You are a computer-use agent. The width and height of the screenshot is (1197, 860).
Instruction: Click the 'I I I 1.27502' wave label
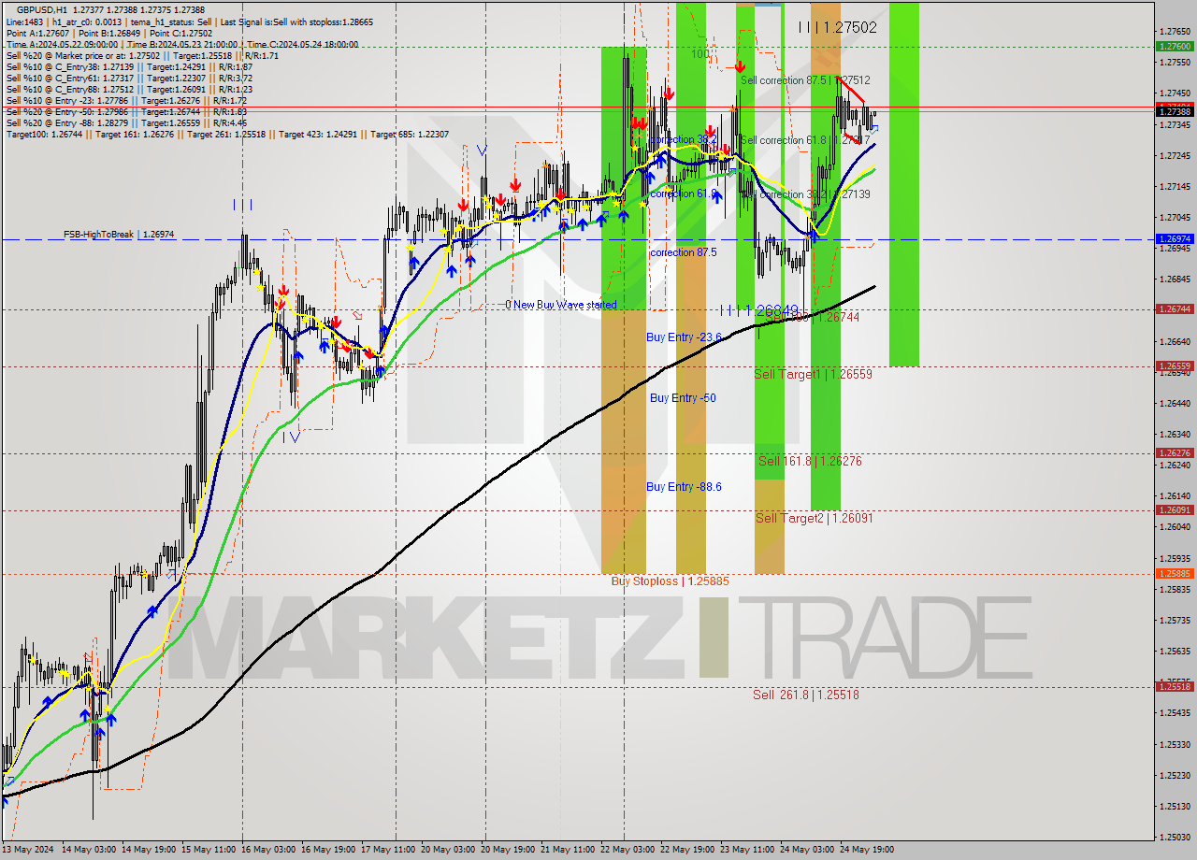click(838, 28)
